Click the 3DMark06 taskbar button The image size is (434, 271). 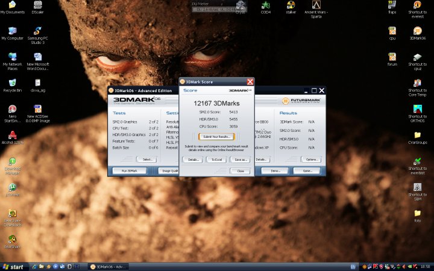tap(108, 267)
